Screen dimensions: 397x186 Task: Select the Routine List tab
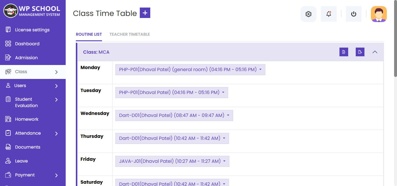click(89, 34)
